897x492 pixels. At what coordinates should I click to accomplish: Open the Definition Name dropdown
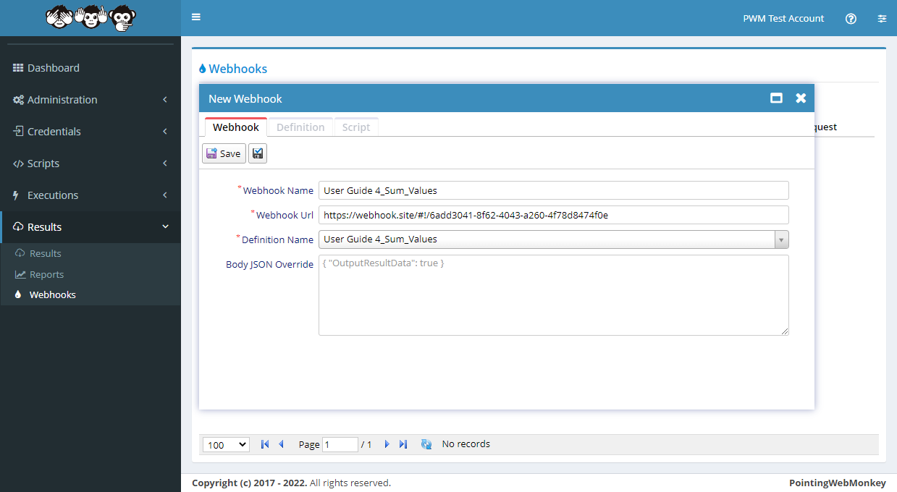coord(781,239)
